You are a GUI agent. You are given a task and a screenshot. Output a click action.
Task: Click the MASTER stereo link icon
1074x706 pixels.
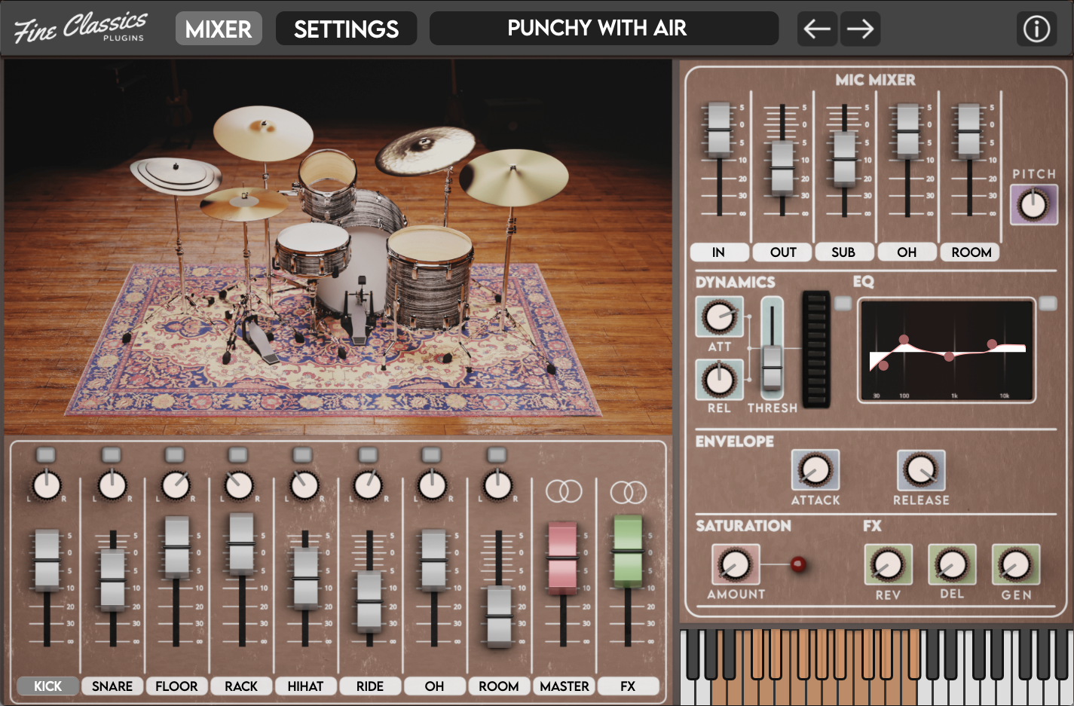[564, 491]
